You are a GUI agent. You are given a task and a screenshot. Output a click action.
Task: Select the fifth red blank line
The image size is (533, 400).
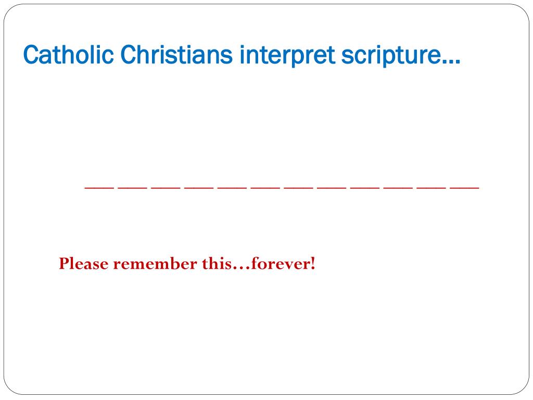coord(232,187)
